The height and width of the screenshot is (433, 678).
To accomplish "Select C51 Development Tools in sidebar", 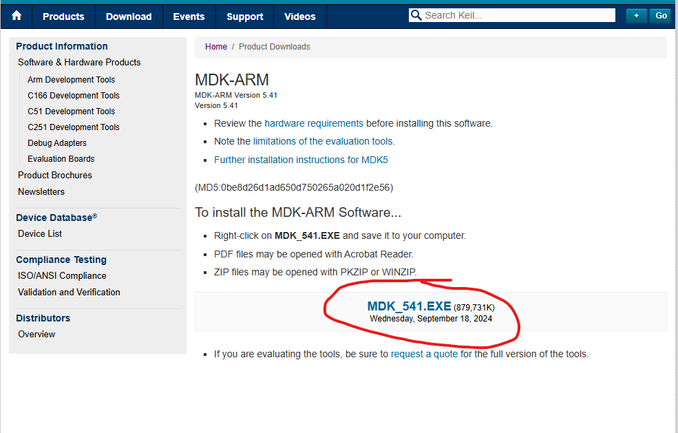I will pos(72,112).
